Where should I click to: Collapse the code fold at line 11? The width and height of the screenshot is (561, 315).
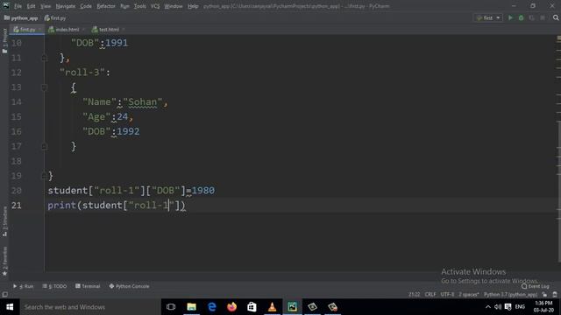(x=45, y=58)
